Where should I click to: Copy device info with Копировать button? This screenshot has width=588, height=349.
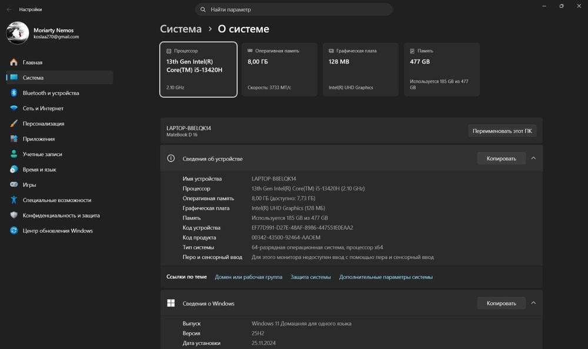point(502,159)
